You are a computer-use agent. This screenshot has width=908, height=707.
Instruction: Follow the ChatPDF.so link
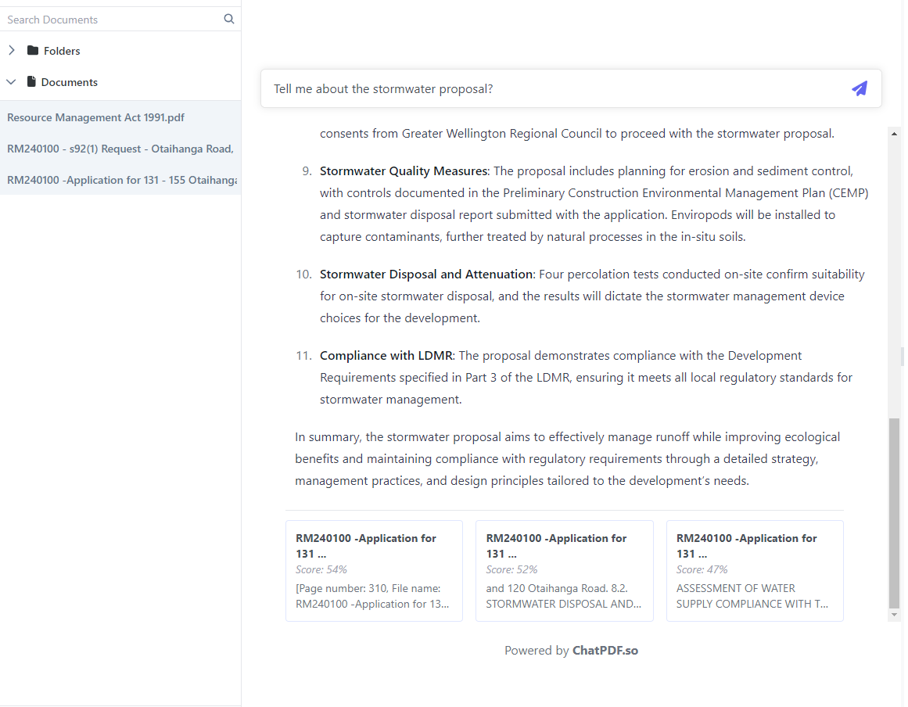click(x=605, y=651)
